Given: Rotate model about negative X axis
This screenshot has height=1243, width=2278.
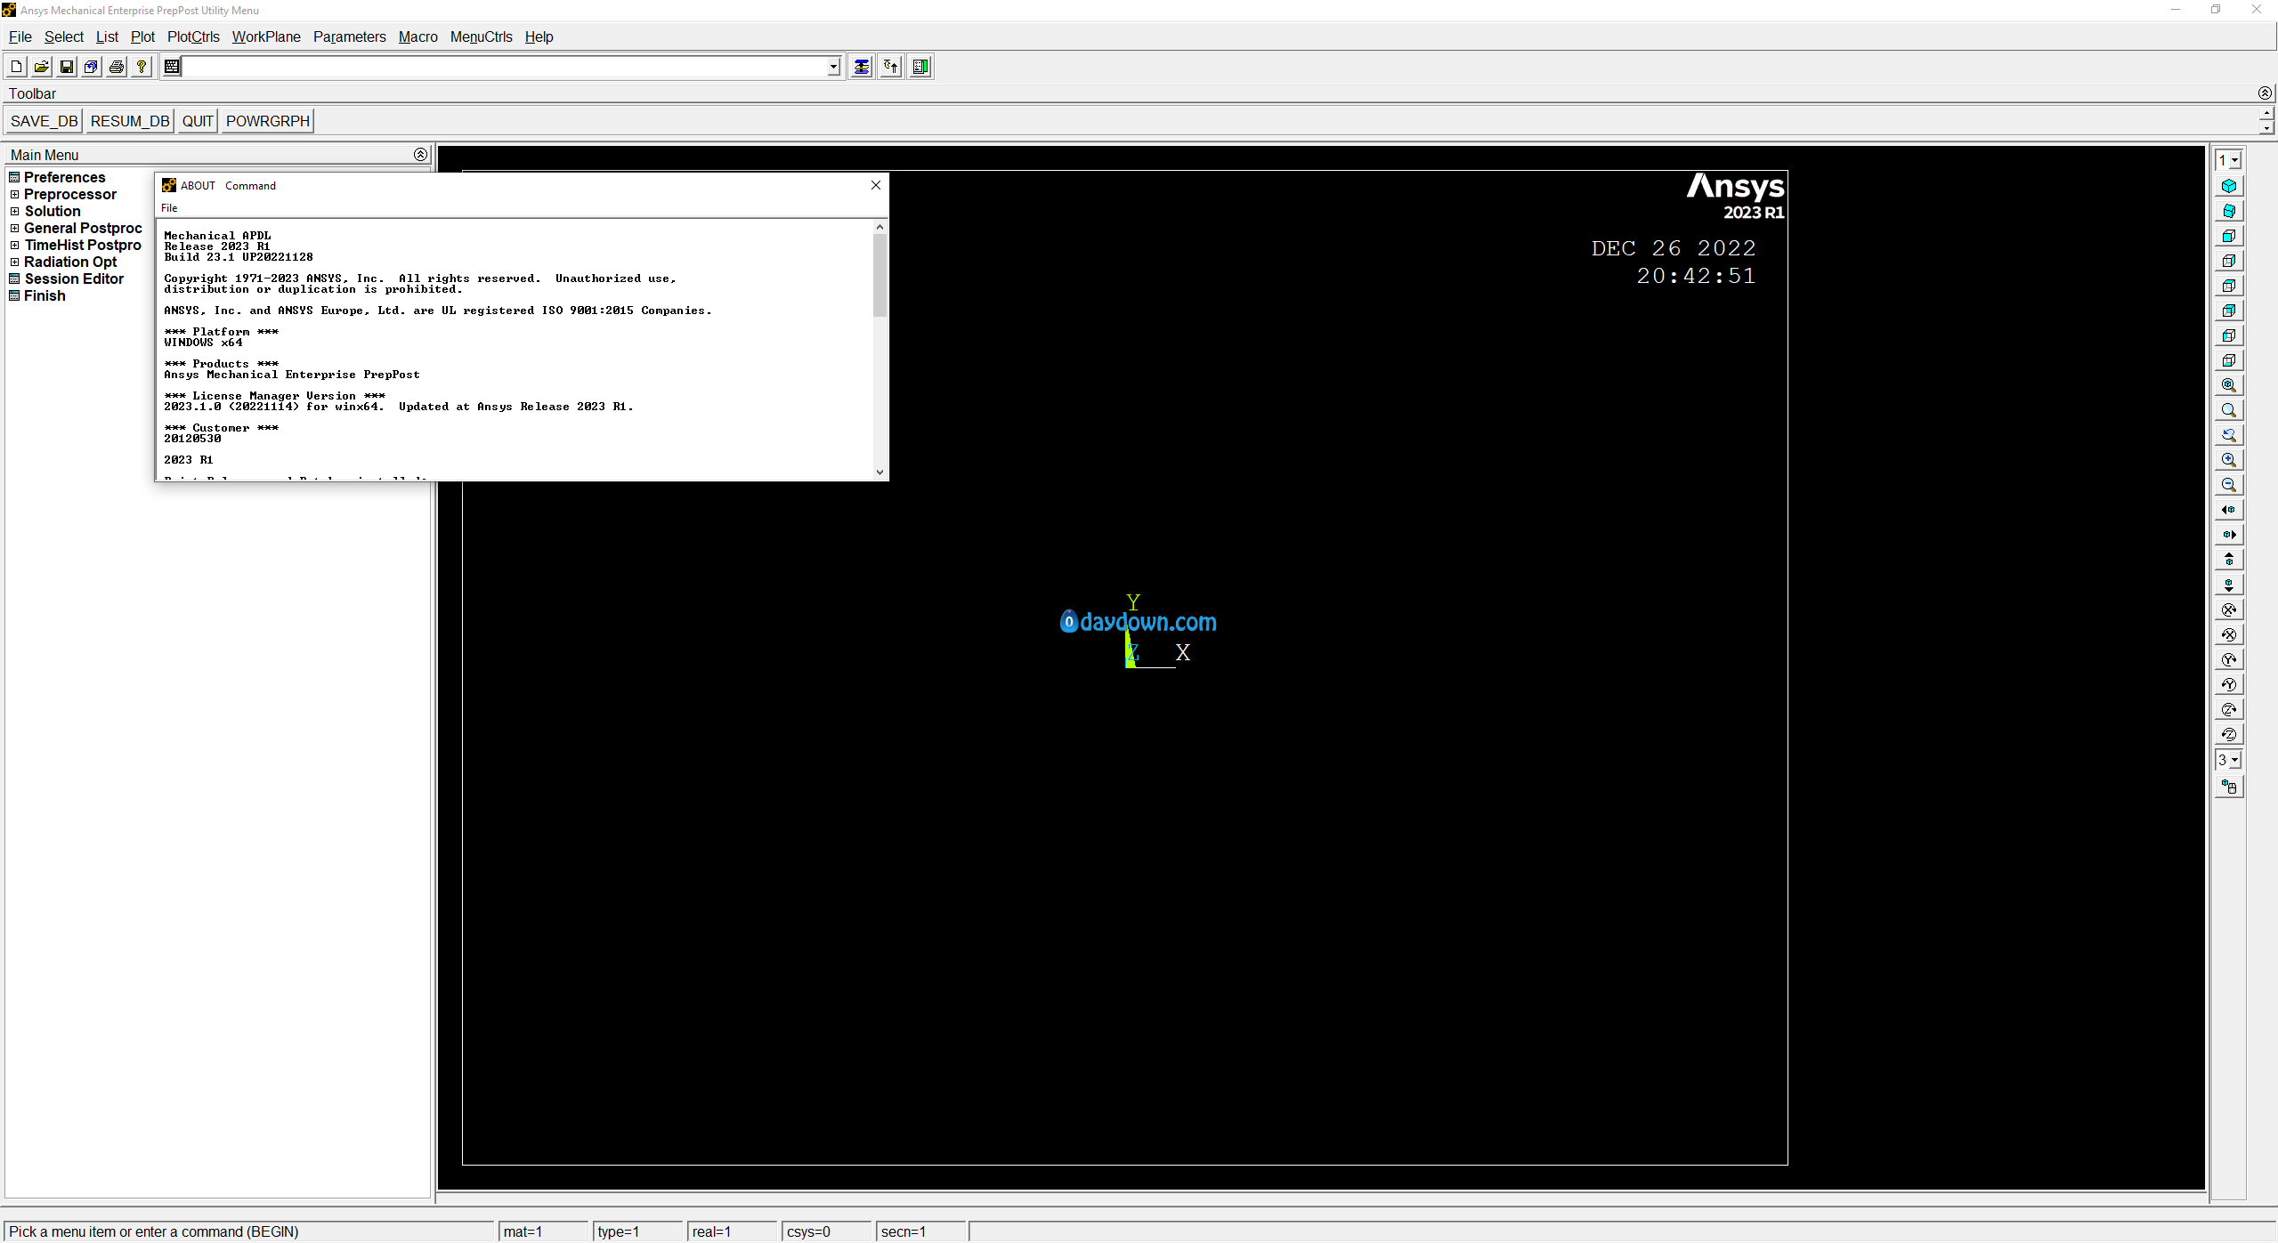Looking at the screenshot, I should (2229, 634).
